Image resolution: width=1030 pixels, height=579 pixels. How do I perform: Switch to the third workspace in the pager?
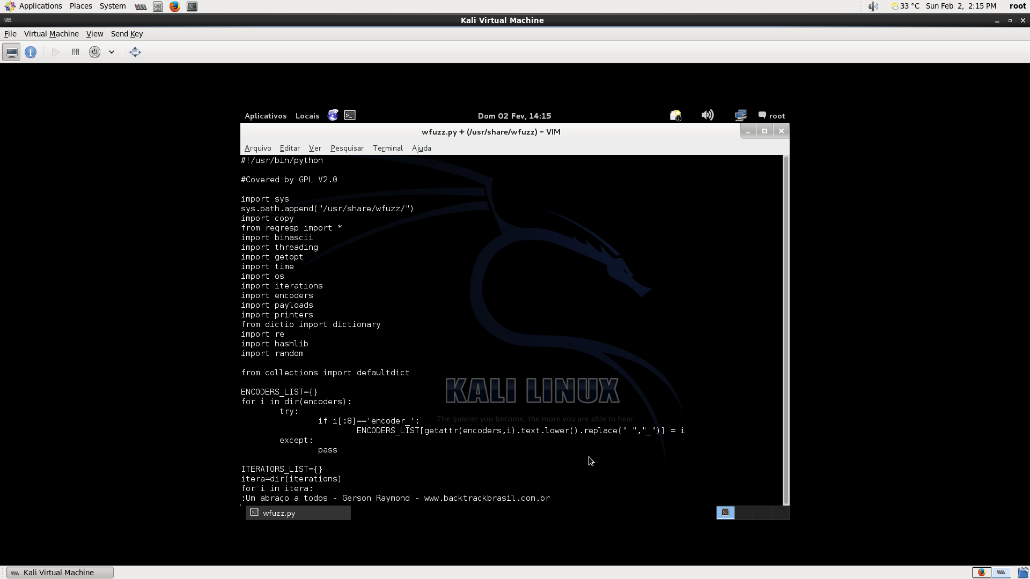tap(762, 513)
